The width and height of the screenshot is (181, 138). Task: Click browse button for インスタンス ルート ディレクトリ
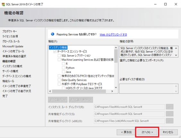pyautogui.click(x=169, y=107)
